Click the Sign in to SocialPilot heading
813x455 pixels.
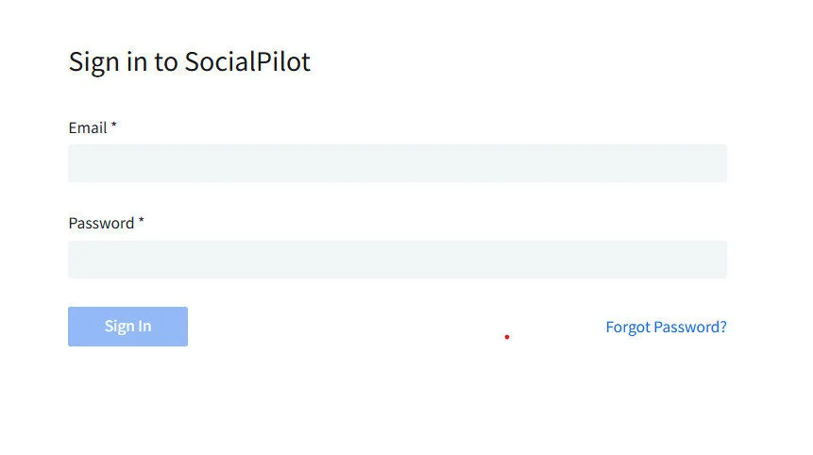point(189,62)
